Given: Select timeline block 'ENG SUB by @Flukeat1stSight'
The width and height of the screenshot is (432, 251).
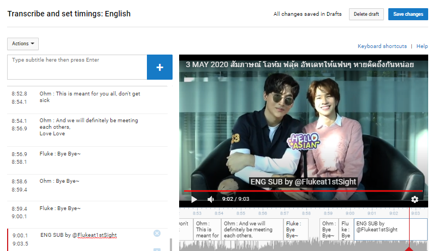Looking at the screenshot, I should tap(390, 229).
